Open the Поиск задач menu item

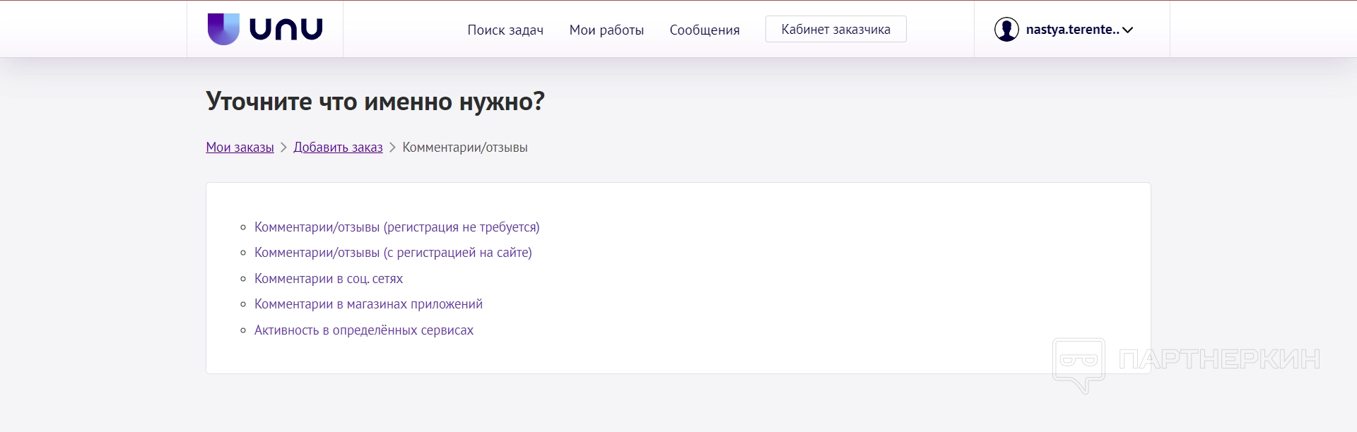click(x=505, y=30)
